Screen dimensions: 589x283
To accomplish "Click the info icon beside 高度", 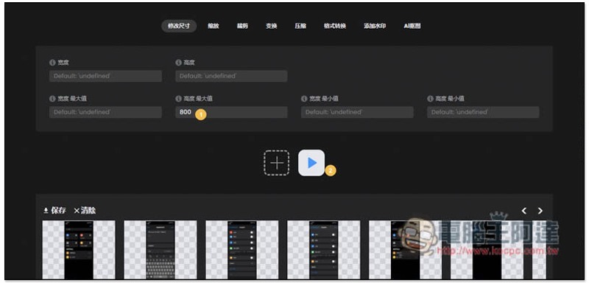I will (x=178, y=63).
